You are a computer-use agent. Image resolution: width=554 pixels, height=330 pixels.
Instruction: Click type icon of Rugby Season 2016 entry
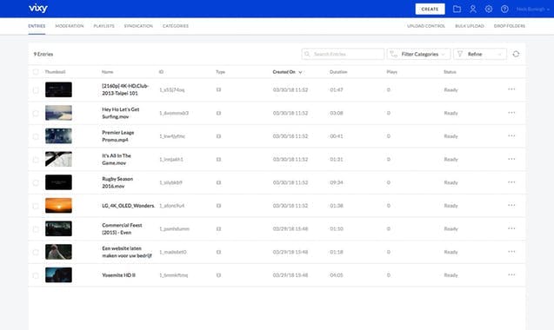tap(218, 182)
